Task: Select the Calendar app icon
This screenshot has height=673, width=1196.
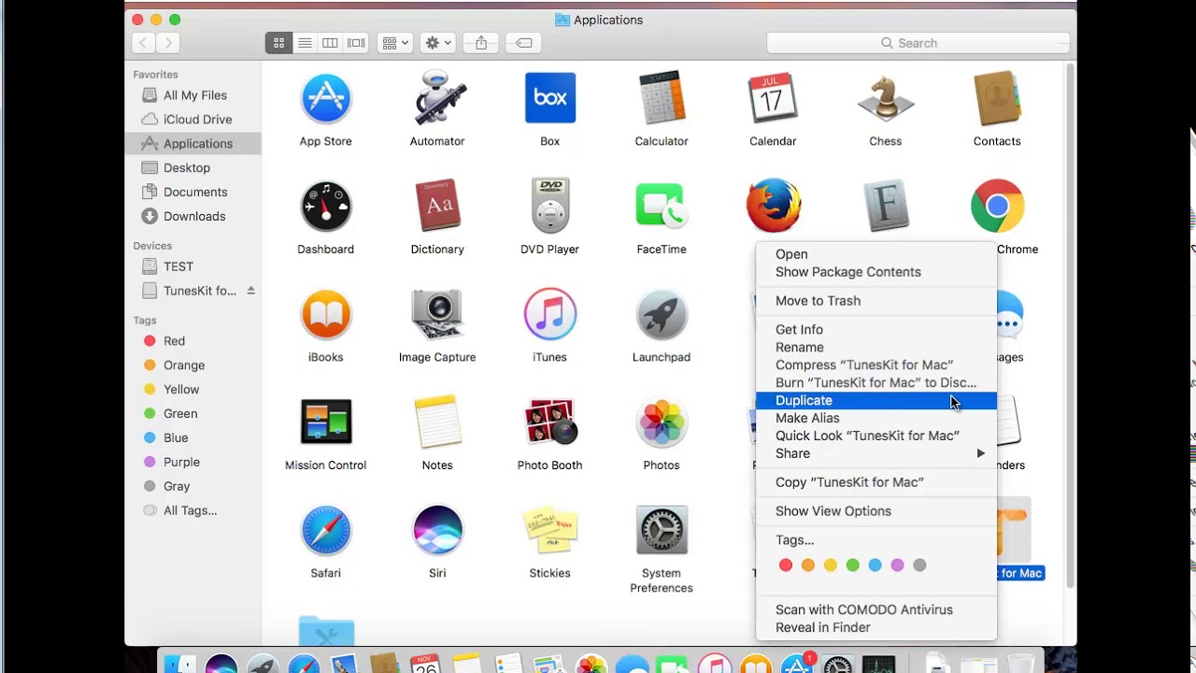Action: pyautogui.click(x=773, y=98)
